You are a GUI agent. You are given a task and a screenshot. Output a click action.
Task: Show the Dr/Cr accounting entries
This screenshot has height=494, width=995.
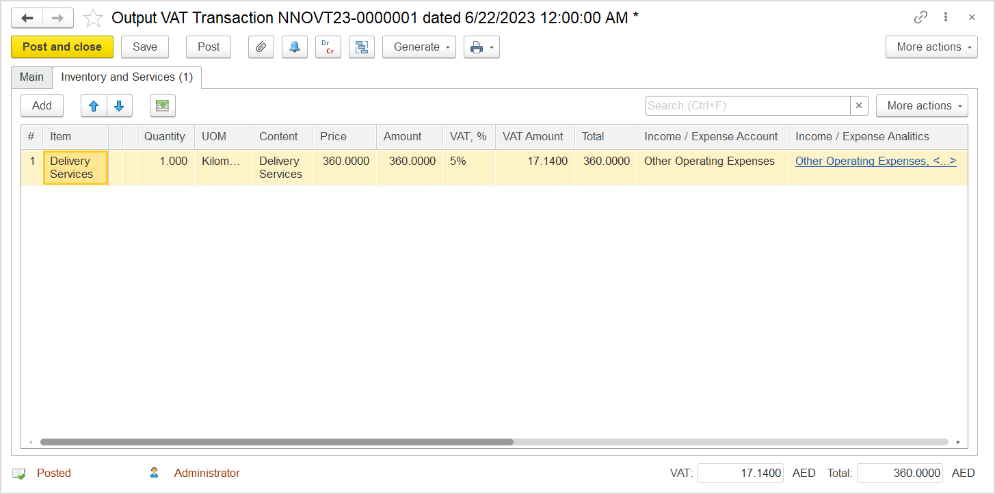[328, 47]
